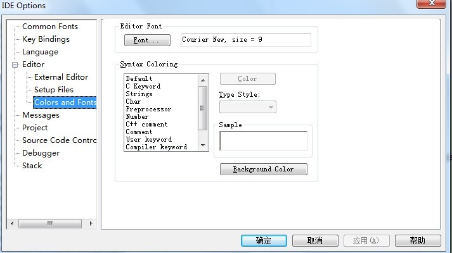
Task: Open External Editor settings
Action: pyautogui.click(x=61, y=77)
